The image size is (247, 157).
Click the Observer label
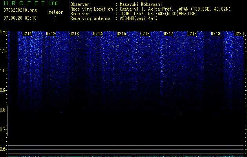pos(80,4)
